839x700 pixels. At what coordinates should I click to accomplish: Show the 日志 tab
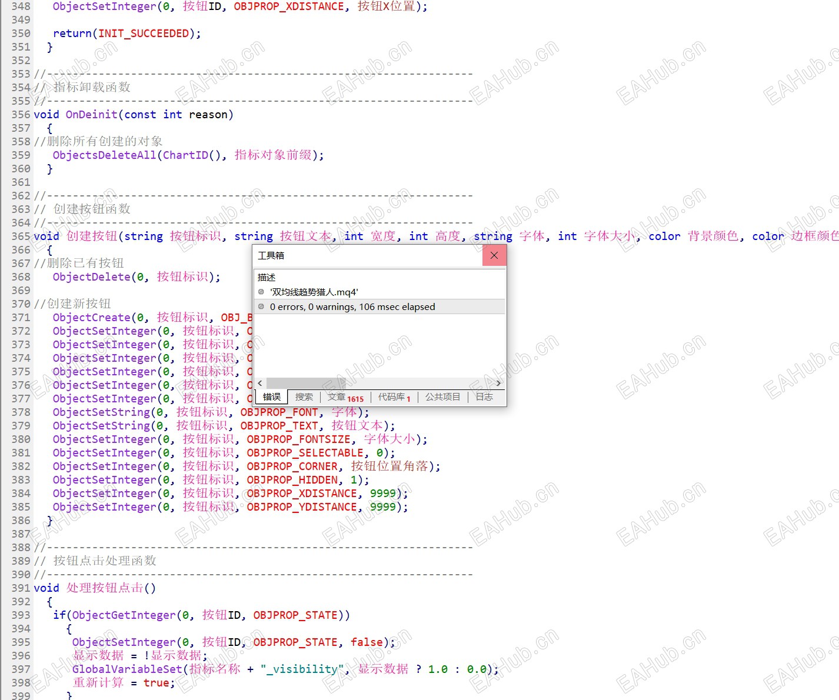click(x=484, y=397)
